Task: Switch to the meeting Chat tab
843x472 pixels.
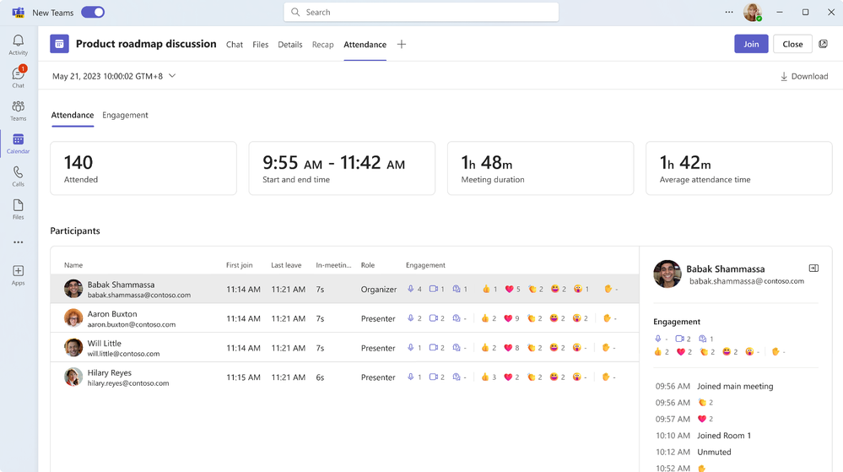Action: (235, 45)
